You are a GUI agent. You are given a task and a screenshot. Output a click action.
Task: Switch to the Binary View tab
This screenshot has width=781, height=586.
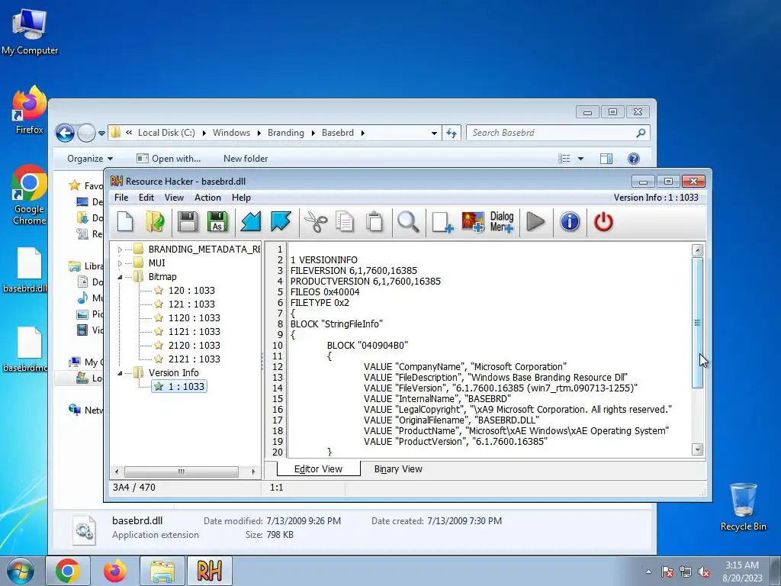[398, 469]
